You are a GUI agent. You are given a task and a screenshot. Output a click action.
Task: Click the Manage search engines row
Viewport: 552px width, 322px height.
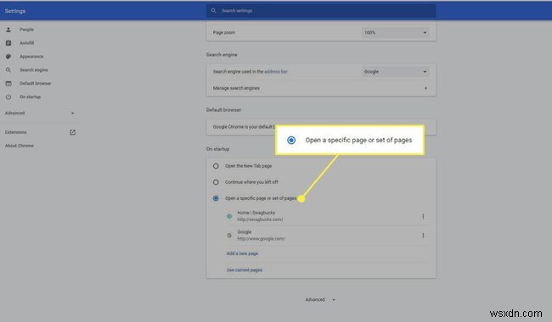pos(321,88)
